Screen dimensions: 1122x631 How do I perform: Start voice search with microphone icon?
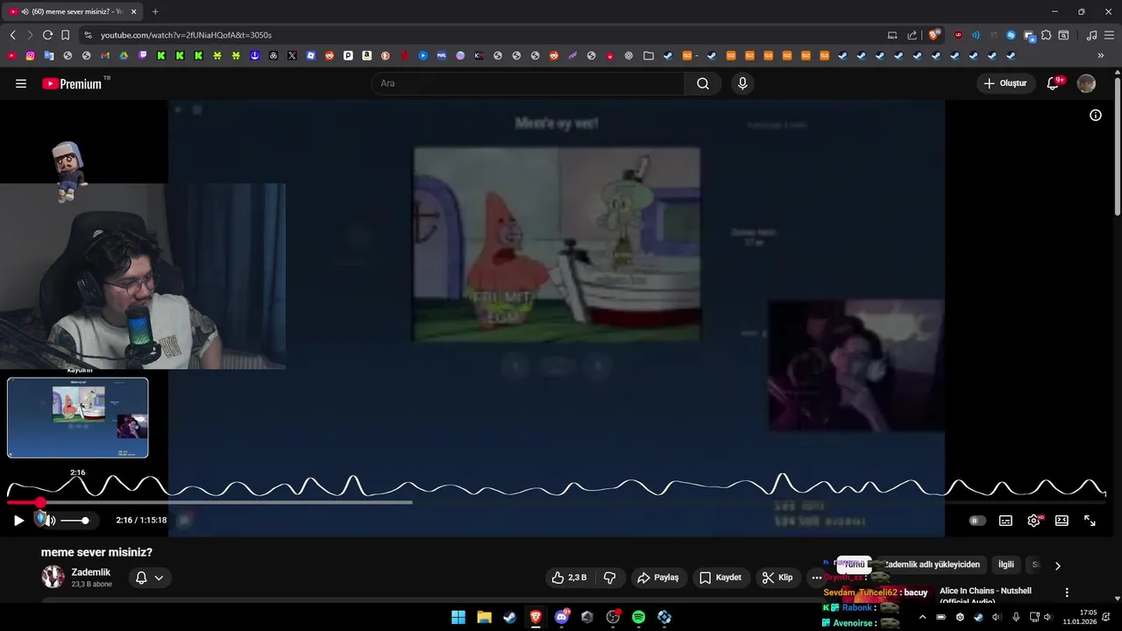coord(742,83)
